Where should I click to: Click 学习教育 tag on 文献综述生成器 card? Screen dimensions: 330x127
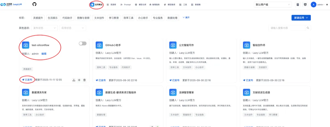click(x=273, y=115)
